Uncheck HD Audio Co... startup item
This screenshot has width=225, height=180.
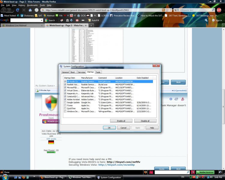(65, 82)
